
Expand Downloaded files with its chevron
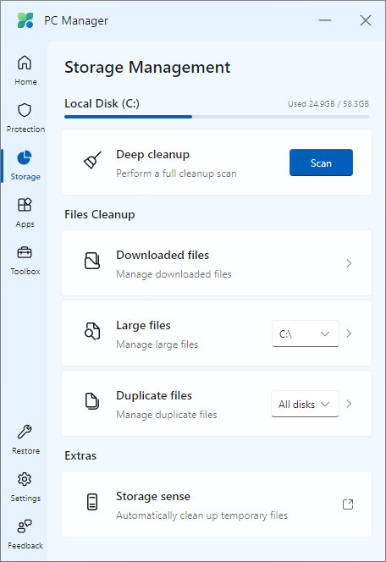(x=349, y=263)
